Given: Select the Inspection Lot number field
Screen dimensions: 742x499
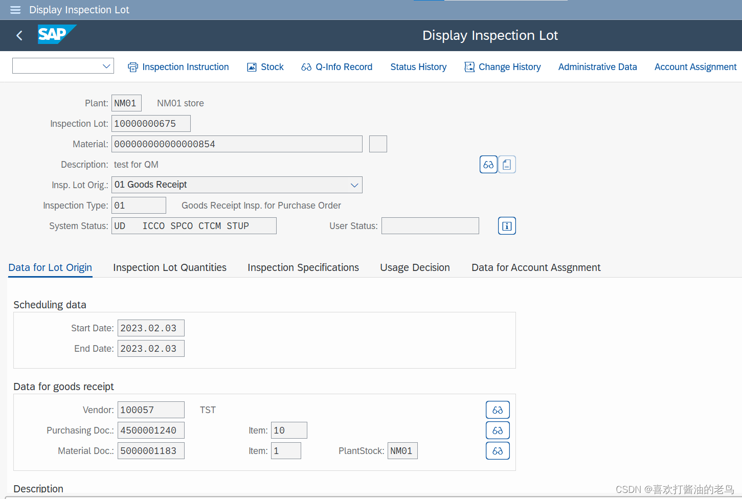Looking at the screenshot, I should [151, 123].
